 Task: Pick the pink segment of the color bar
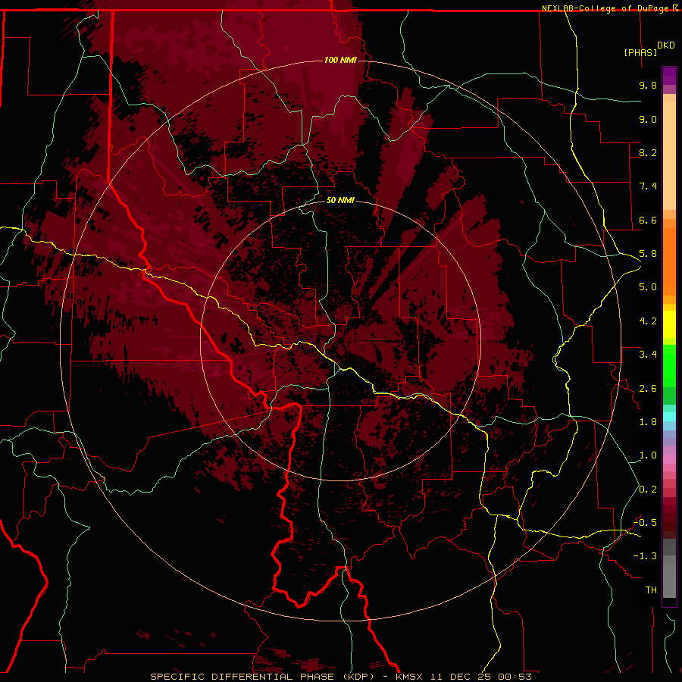[669, 459]
